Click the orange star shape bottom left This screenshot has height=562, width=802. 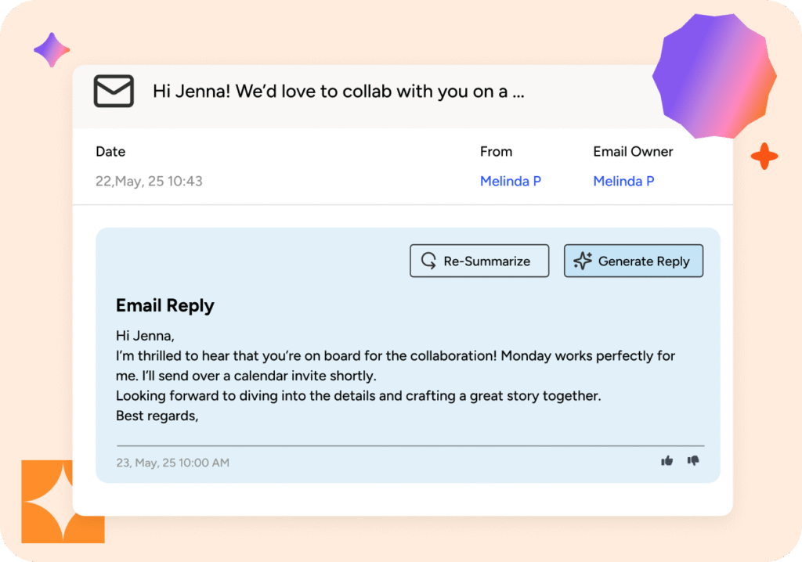click(x=63, y=501)
